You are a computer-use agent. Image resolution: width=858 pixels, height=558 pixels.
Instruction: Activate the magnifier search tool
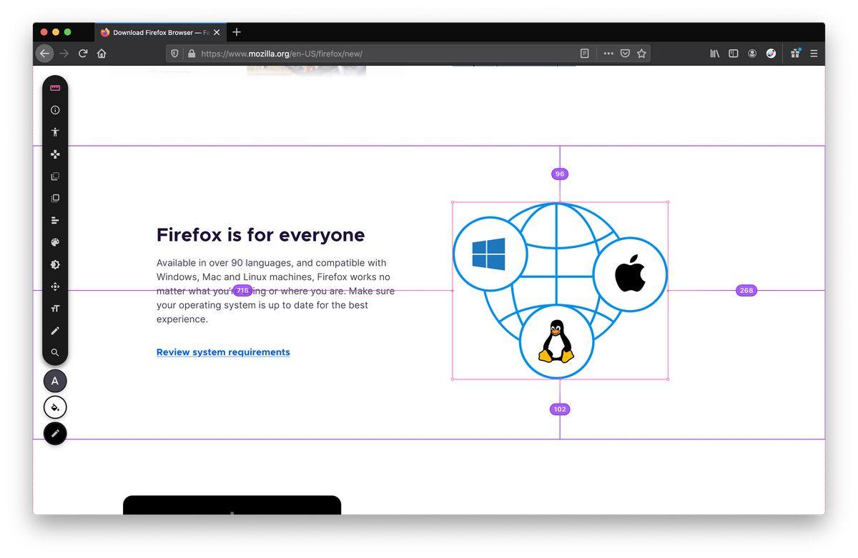55,352
